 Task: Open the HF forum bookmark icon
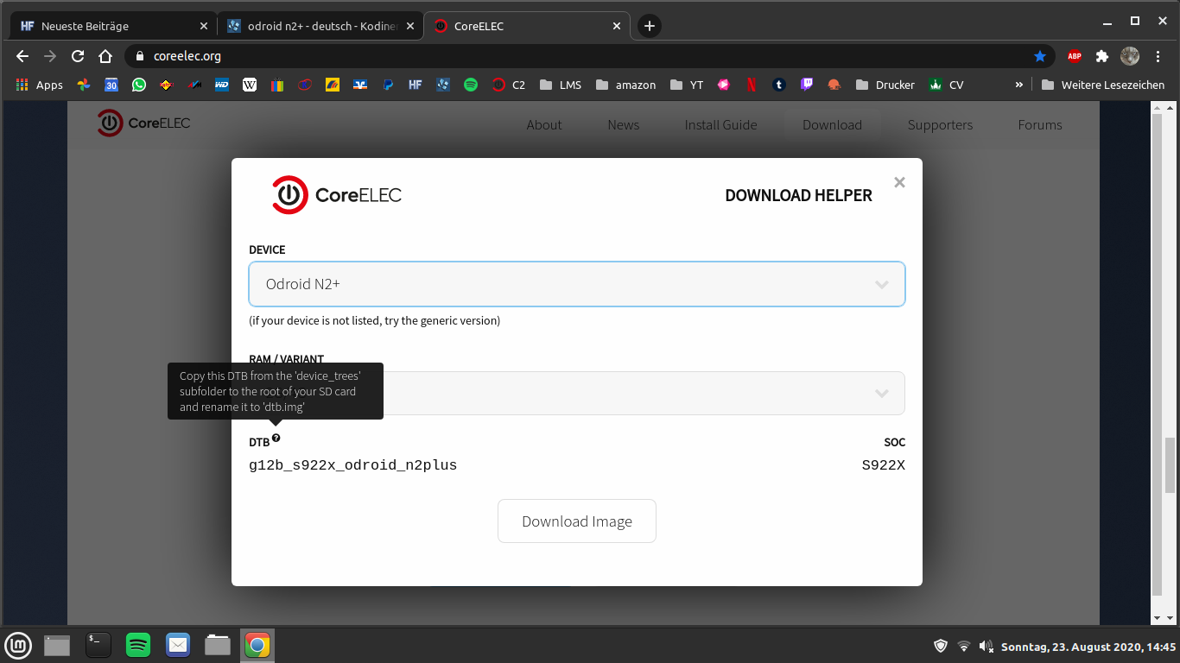[416, 85]
